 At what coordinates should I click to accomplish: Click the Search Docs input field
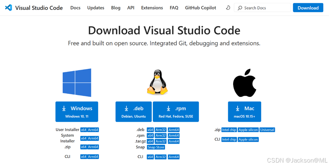point(262,8)
